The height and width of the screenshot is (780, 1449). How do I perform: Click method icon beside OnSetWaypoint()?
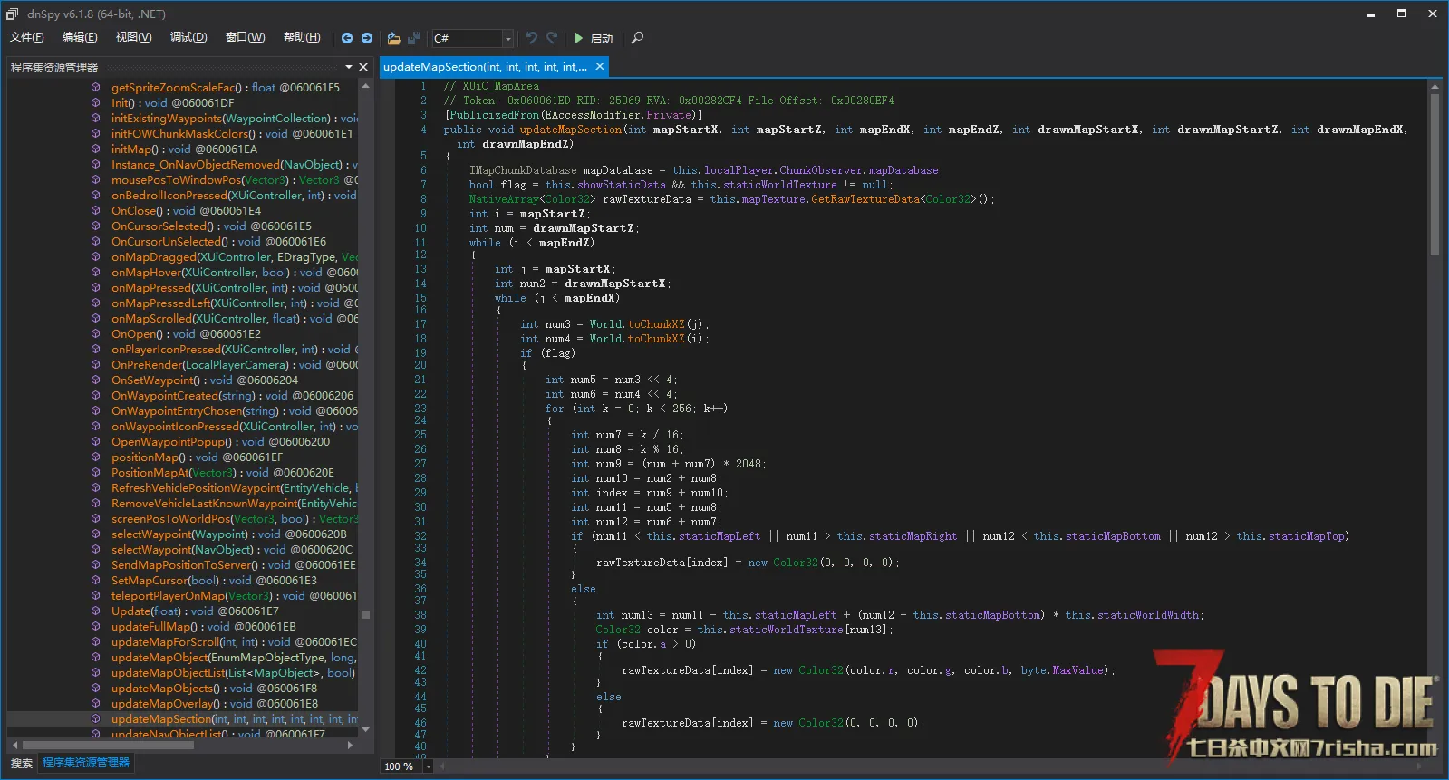click(95, 380)
